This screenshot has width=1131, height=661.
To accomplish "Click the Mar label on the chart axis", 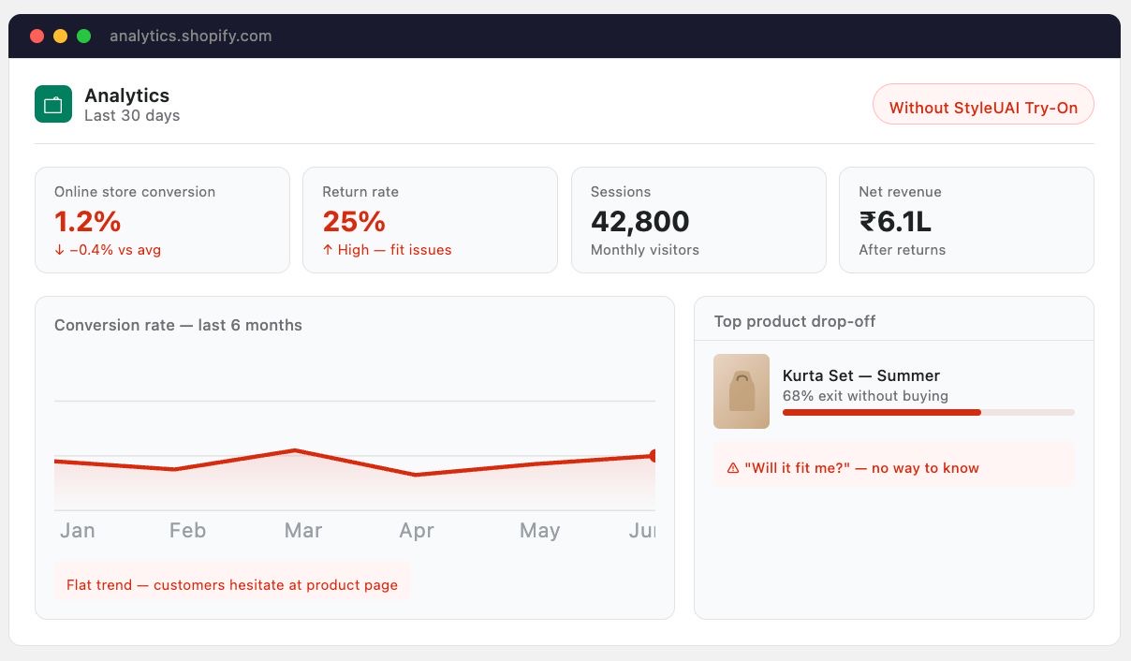I will 303,531.
